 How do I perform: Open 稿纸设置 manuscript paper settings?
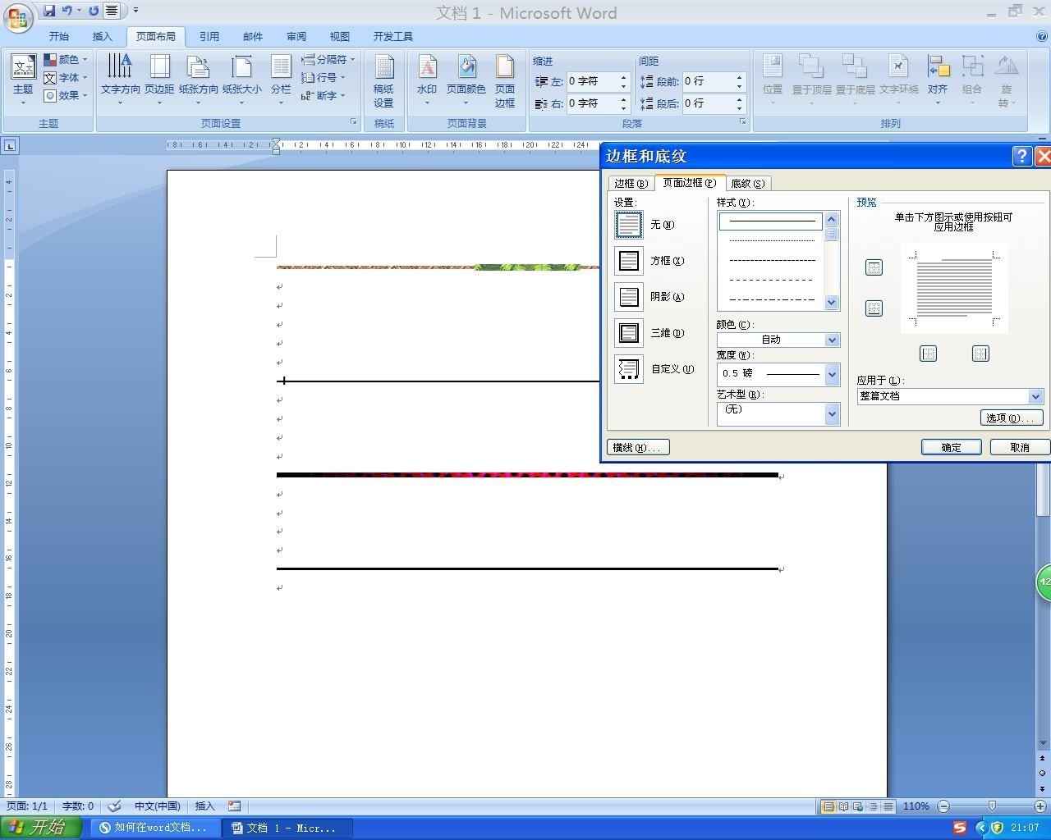pyautogui.click(x=383, y=81)
